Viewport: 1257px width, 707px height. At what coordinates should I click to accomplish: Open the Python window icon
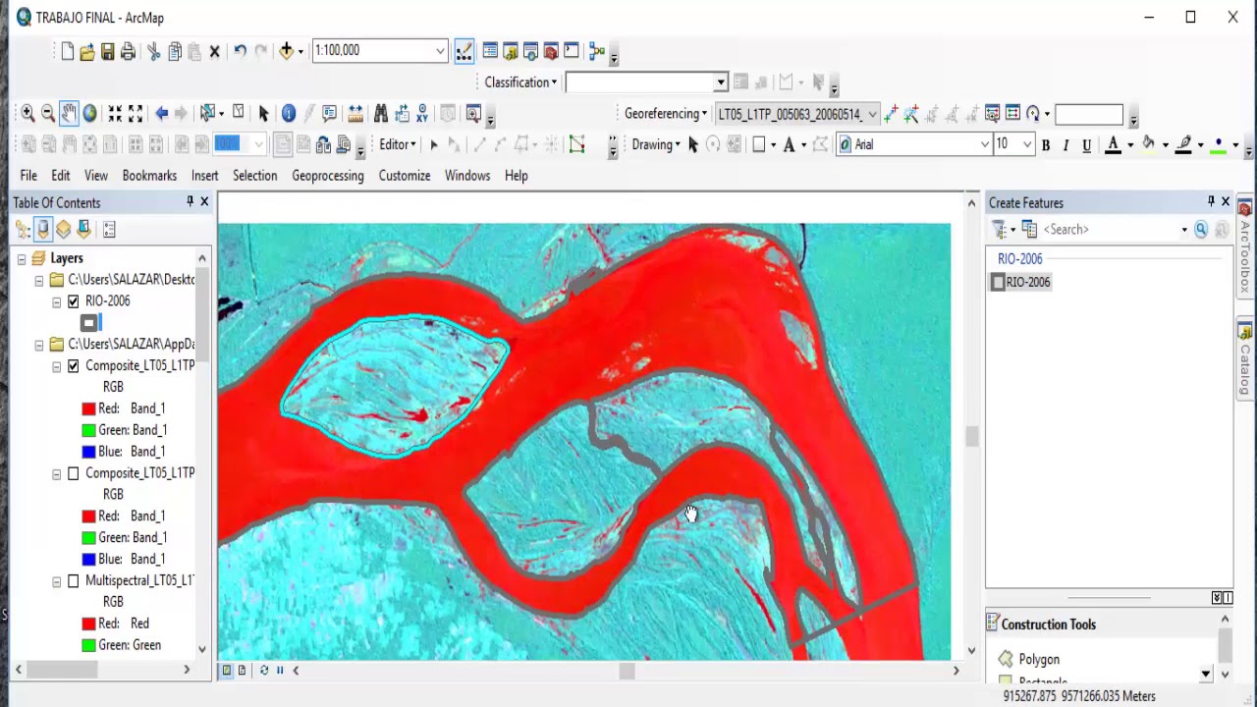pyautogui.click(x=571, y=51)
